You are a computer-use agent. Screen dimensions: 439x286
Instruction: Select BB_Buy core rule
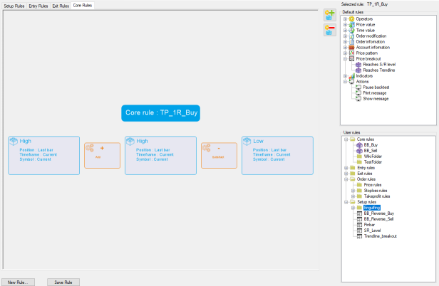[x=371, y=145]
